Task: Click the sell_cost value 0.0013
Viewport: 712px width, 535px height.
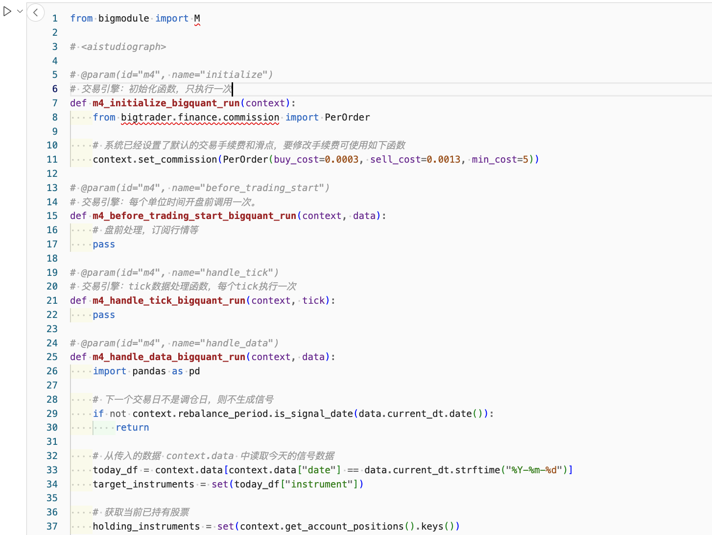Action: [x=443, y=159]
